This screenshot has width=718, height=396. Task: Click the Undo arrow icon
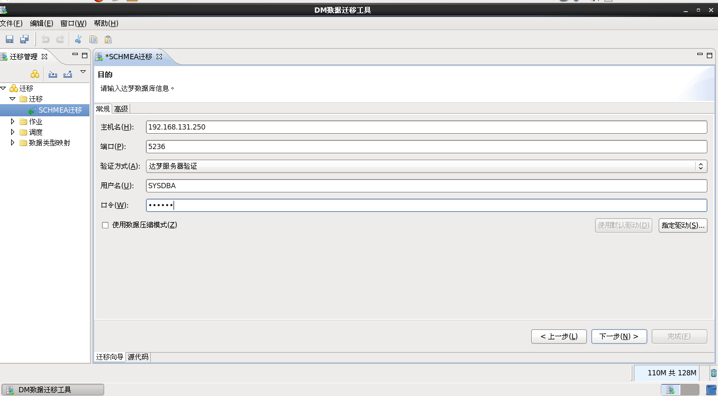point(46,39)
